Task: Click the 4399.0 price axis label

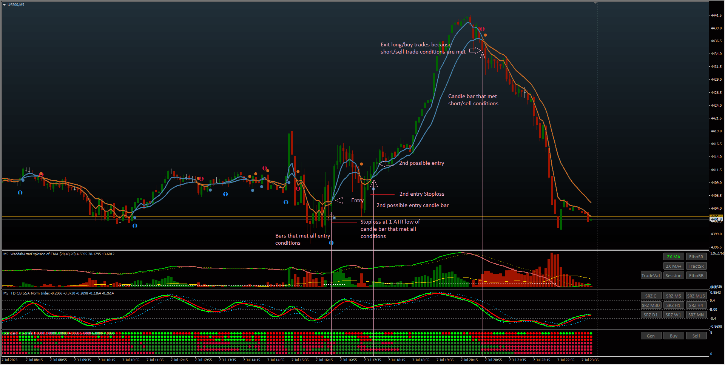Action: point(716,234)
